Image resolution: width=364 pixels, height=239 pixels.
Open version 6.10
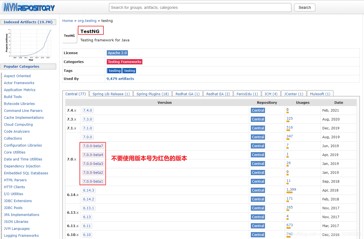87,235
